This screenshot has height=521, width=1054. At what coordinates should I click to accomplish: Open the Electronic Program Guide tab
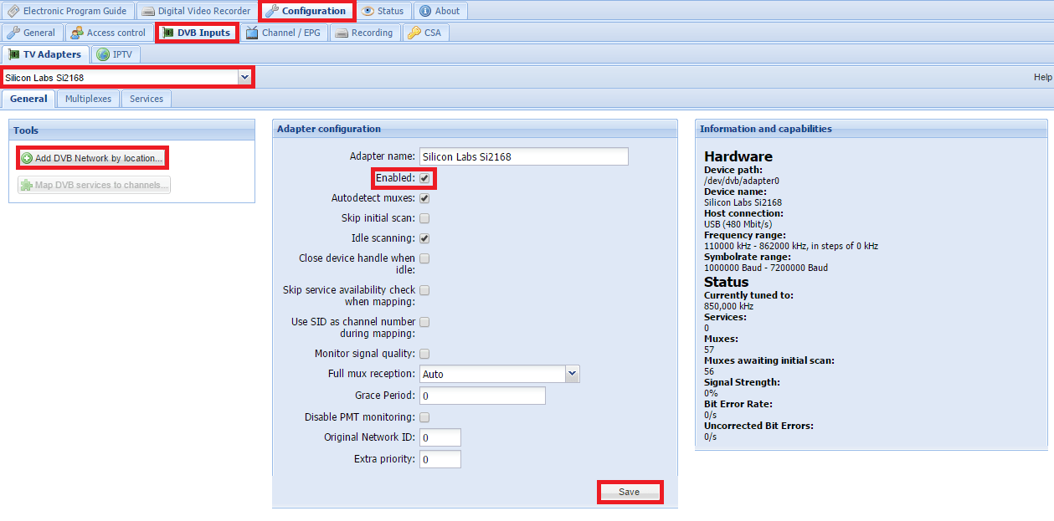coord(67,11)
